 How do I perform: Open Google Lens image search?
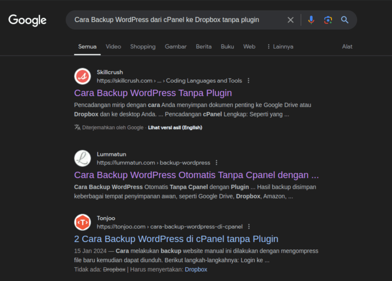[x=328, y=20]
